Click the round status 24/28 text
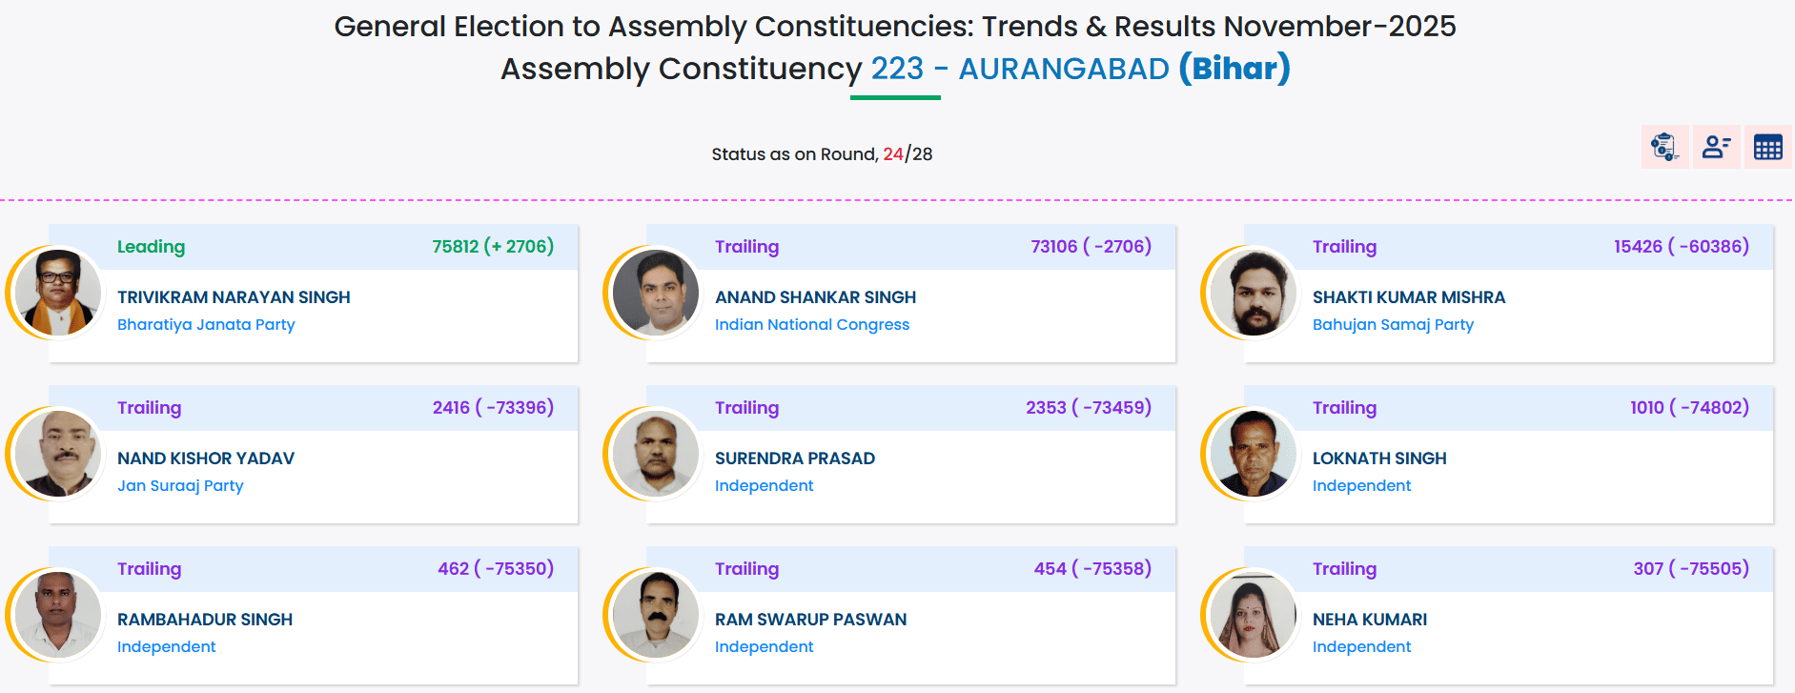 tap(907, 154)
